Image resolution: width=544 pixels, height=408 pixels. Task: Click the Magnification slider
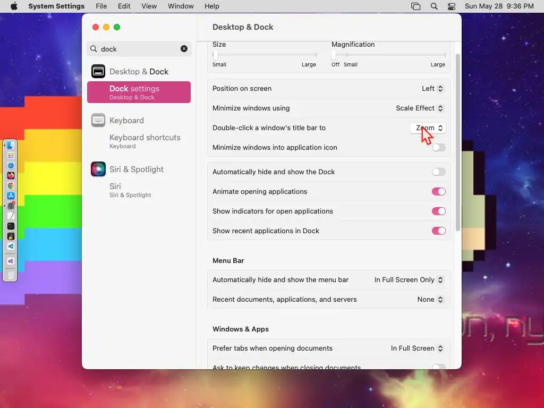[x=388, y=55]
